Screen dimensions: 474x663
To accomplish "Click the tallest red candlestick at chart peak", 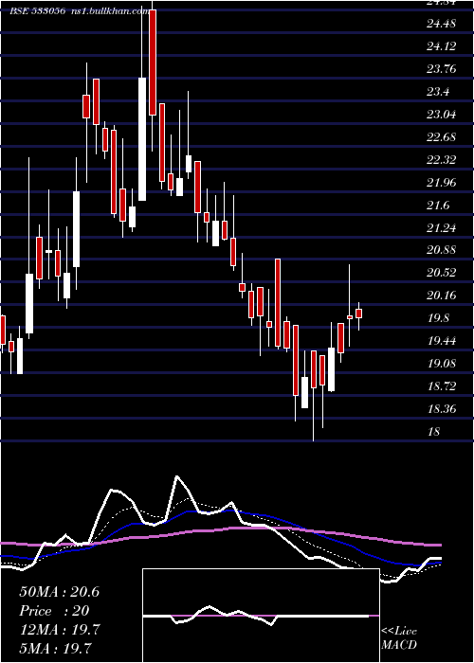I will click(x=153, y=63).
